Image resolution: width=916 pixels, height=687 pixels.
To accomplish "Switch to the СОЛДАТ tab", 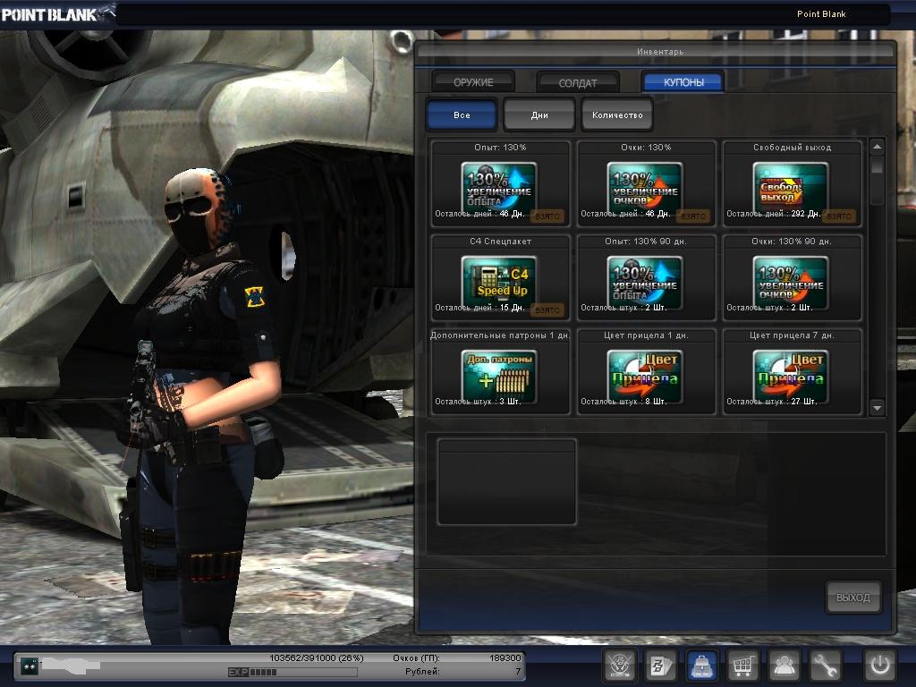I will tap(578, 82).
